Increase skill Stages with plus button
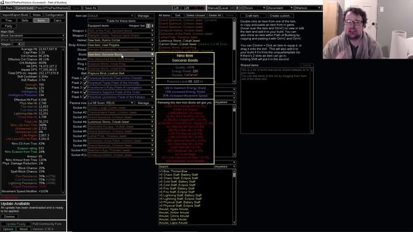Image resolution: width=413 pixels, height=232 pixels. 19,44
